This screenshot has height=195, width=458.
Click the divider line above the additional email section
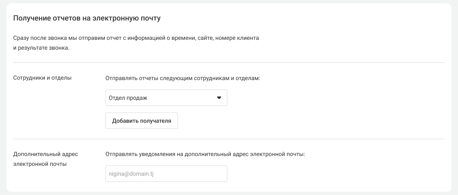pos(229,139)
